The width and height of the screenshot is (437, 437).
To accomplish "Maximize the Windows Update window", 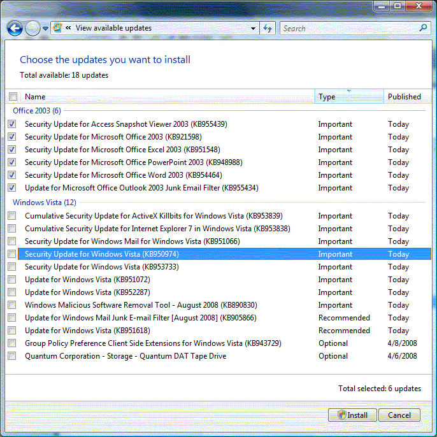I will [398, 6].
